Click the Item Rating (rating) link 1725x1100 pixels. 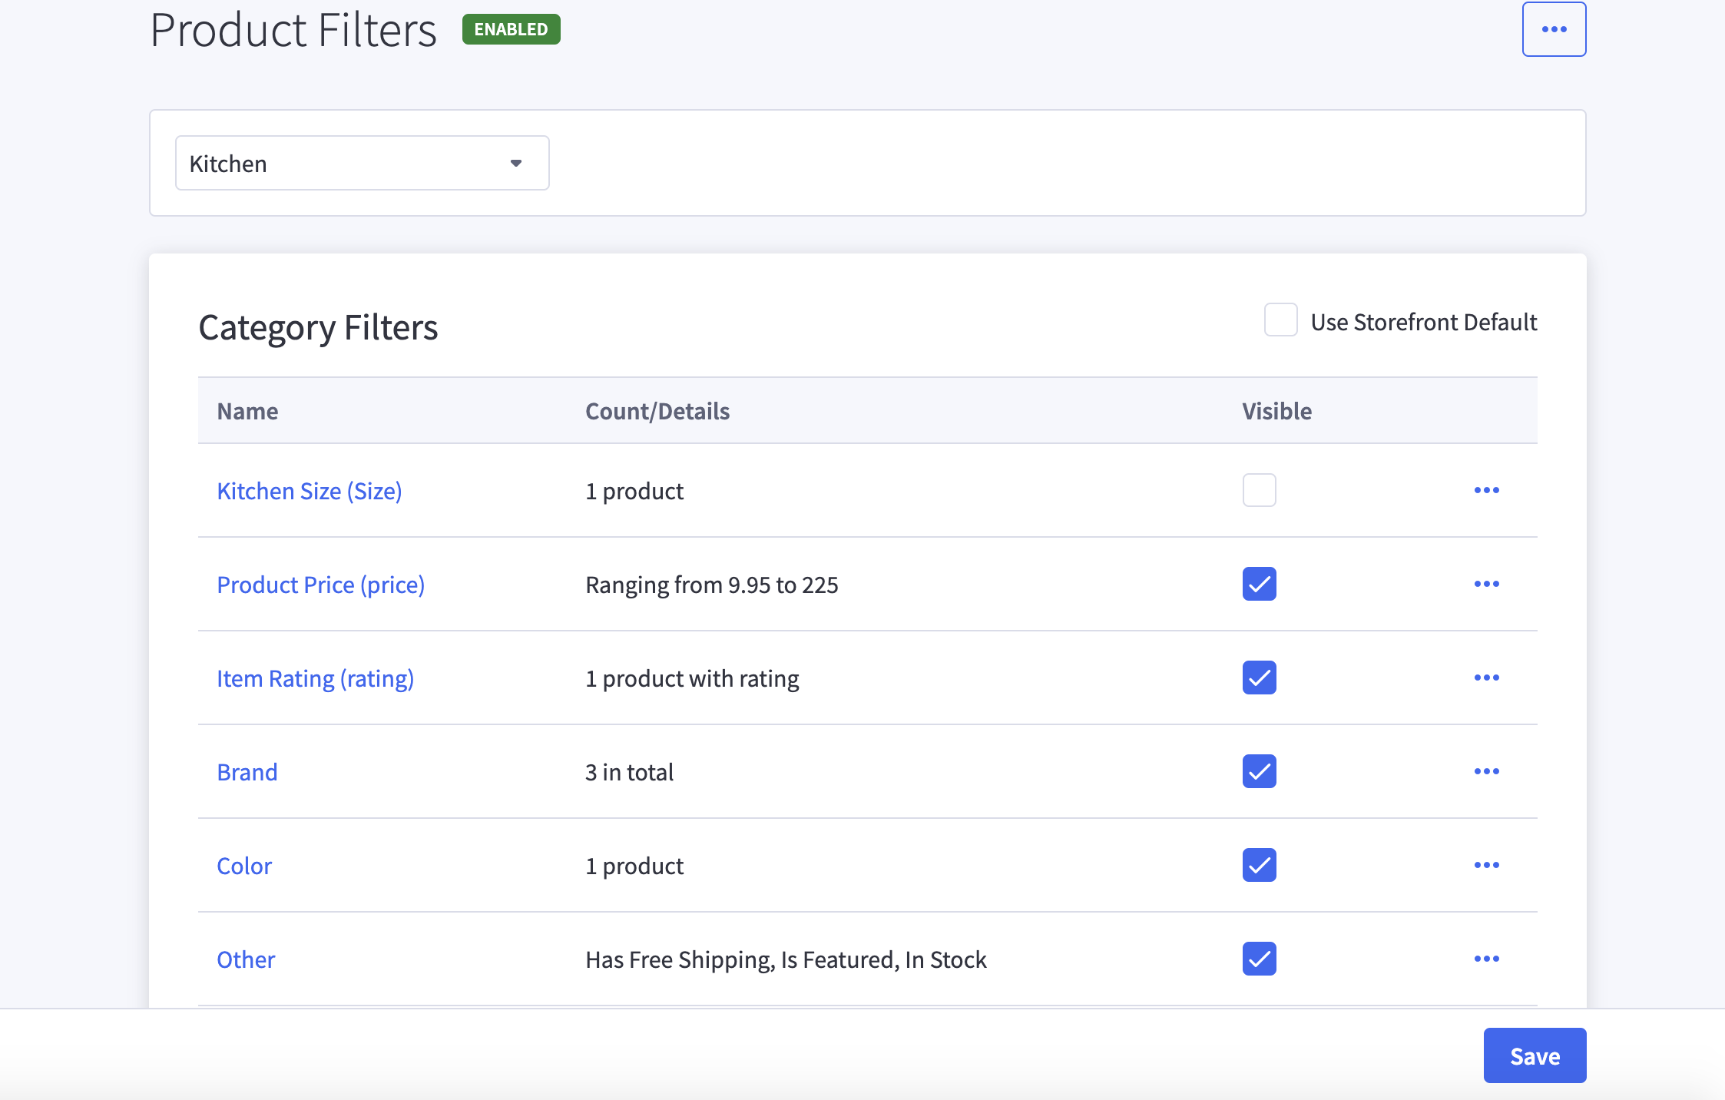tap(316, 678)
